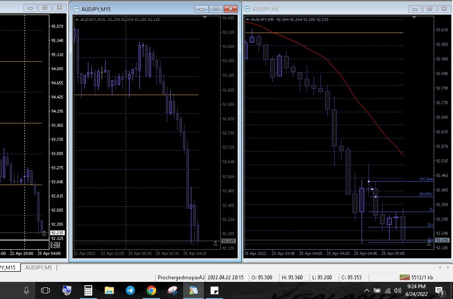453x299 pixels.
Task: Open the sticky note app on taskbar
Action: (214, 290)
